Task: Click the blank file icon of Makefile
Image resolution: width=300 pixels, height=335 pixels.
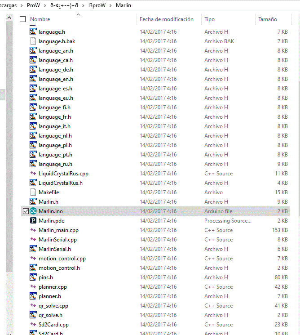Action: tap(33, 192)
